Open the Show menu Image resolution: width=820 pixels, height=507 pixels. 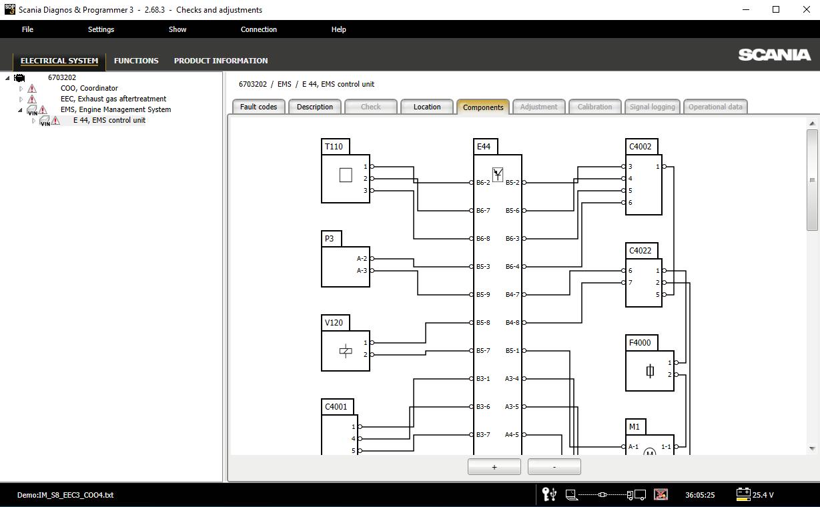(x=177, y=29)
